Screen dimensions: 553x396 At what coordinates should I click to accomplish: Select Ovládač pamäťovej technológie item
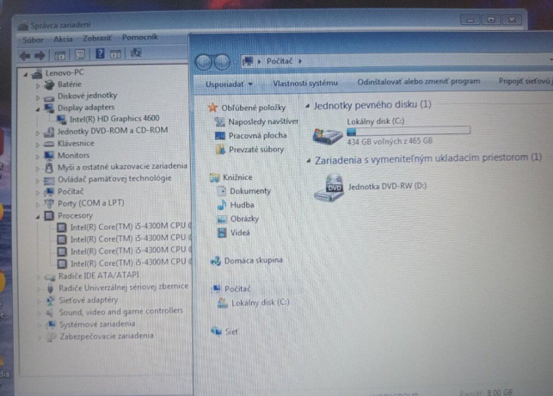(x=114, y=179)
